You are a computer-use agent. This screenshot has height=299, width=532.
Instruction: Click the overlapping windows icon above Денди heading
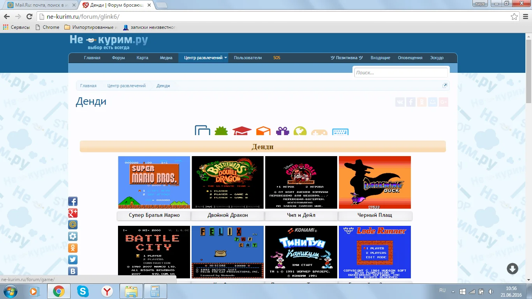coord(203,130)
